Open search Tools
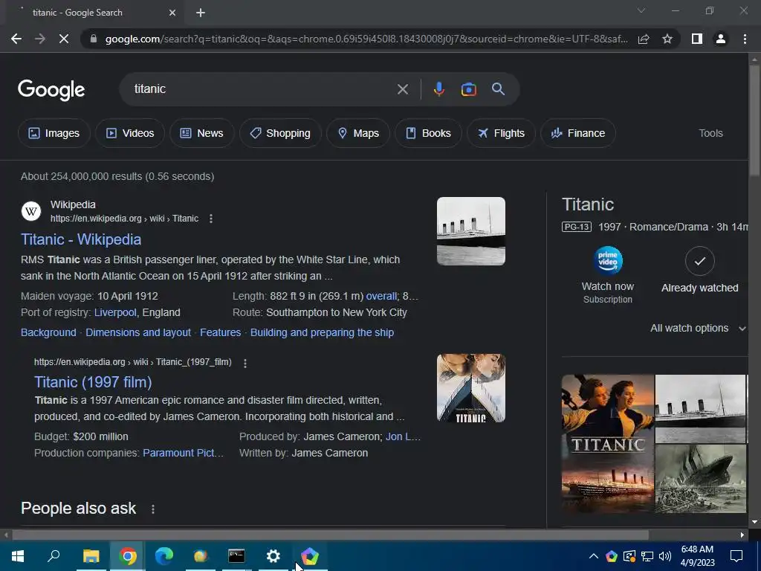Viewport: 761px width, 571px height. (x=710, y=133)
